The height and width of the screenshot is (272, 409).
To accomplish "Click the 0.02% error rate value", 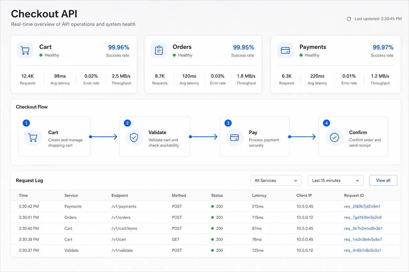I will click(x=91, y=76).
